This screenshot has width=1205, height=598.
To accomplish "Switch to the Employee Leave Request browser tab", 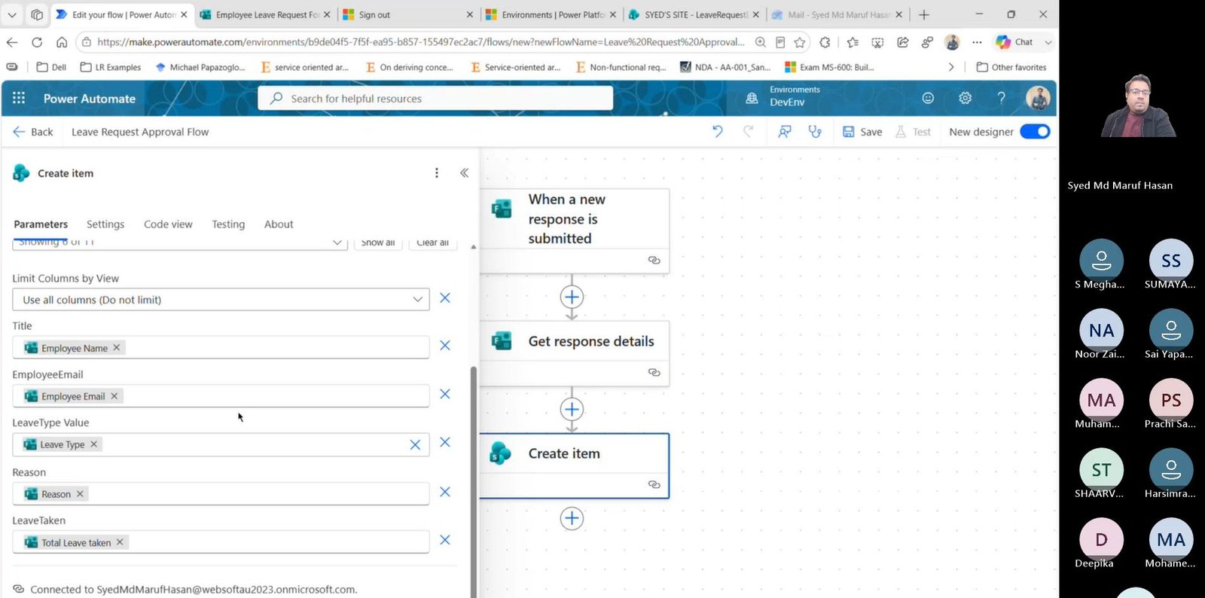I will [264, 14].
